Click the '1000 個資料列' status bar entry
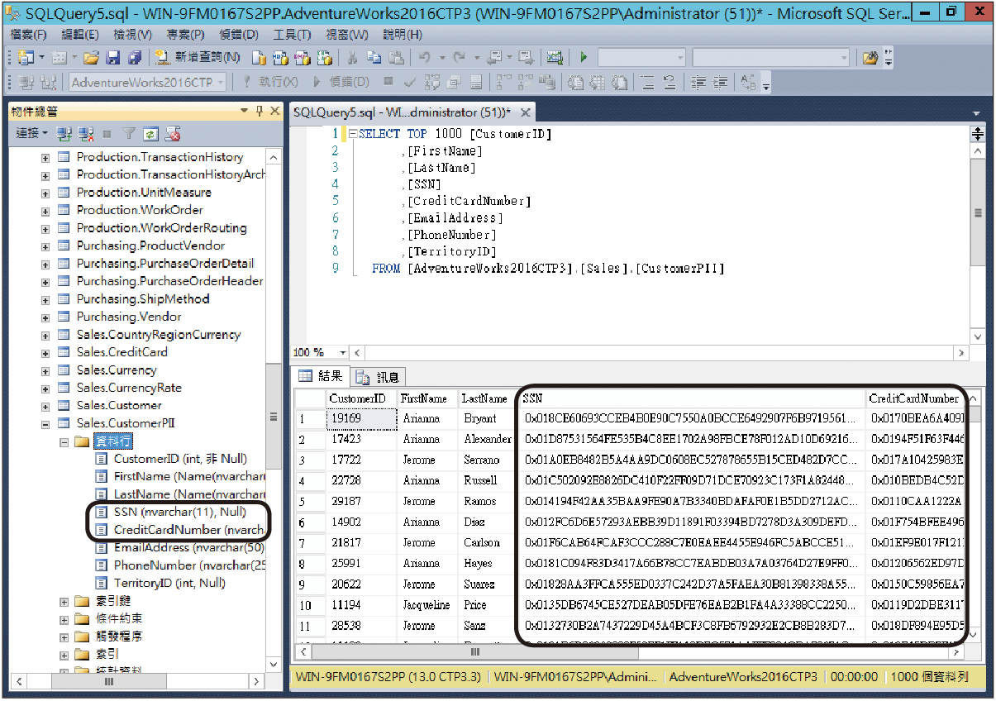The image size is (996, 701). click(930, 677)
